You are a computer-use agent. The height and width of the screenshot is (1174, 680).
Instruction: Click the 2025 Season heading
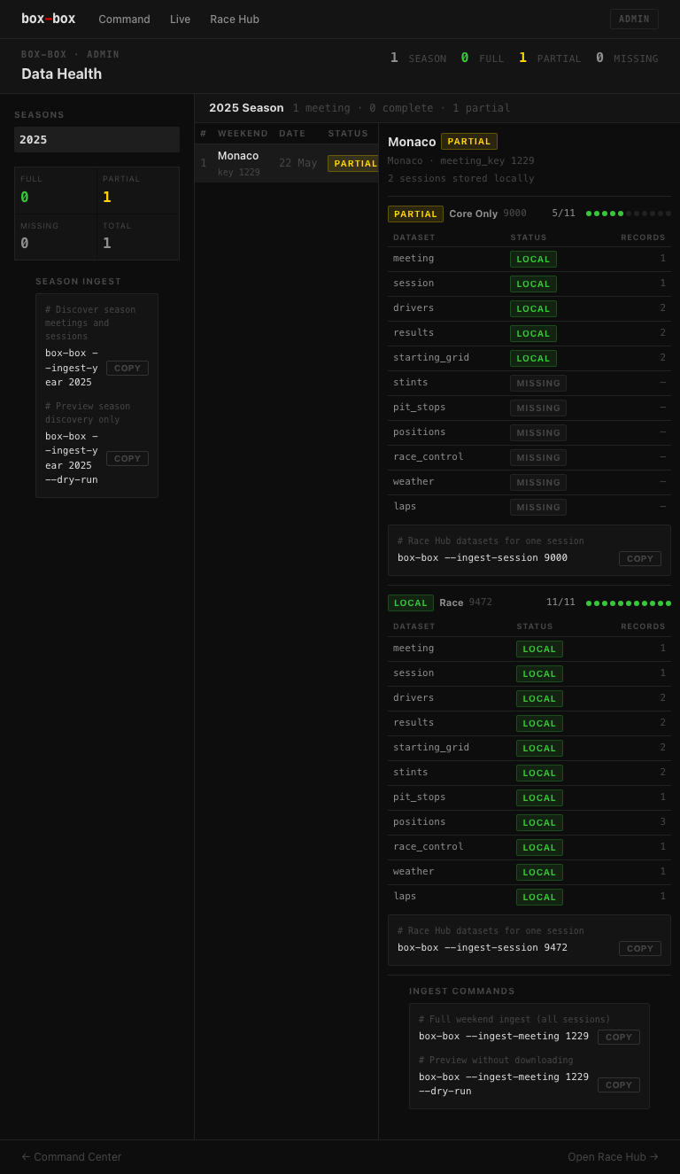(246, 108)
